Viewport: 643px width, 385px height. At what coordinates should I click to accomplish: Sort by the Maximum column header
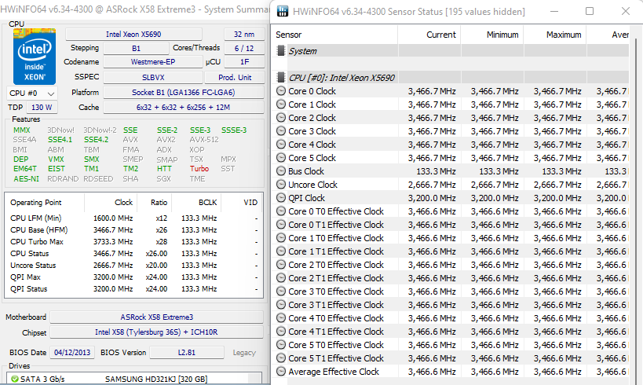point(555,35)
